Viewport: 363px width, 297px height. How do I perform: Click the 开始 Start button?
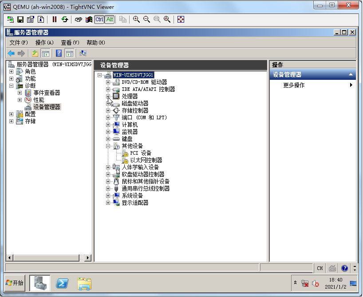pos(15,283)
